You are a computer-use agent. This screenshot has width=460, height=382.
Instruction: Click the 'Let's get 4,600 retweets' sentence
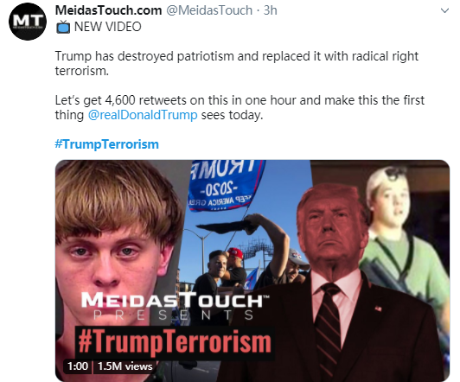point(240,107)
